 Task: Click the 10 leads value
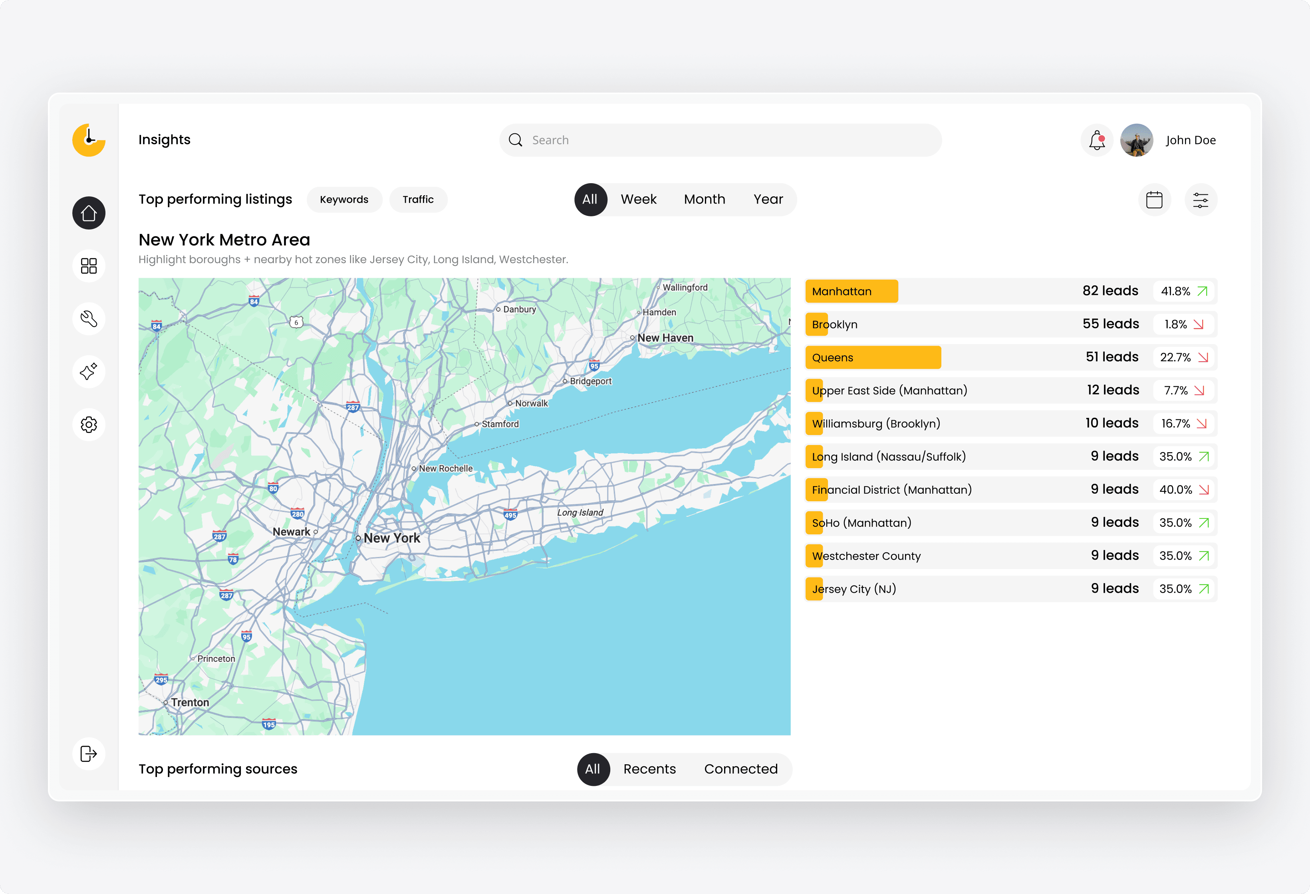1112,423
